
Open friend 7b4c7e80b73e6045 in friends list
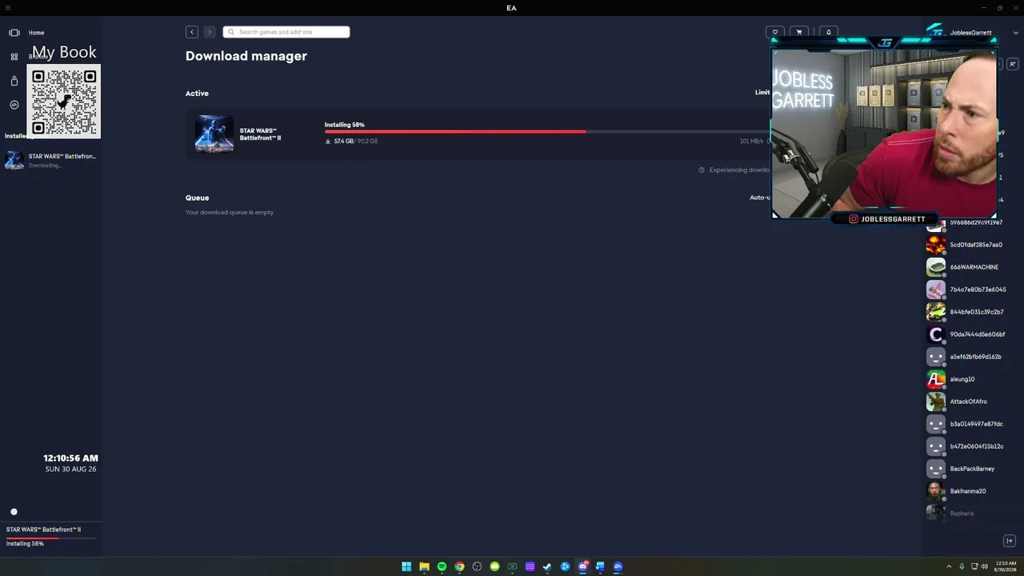(x=966, y=290)
